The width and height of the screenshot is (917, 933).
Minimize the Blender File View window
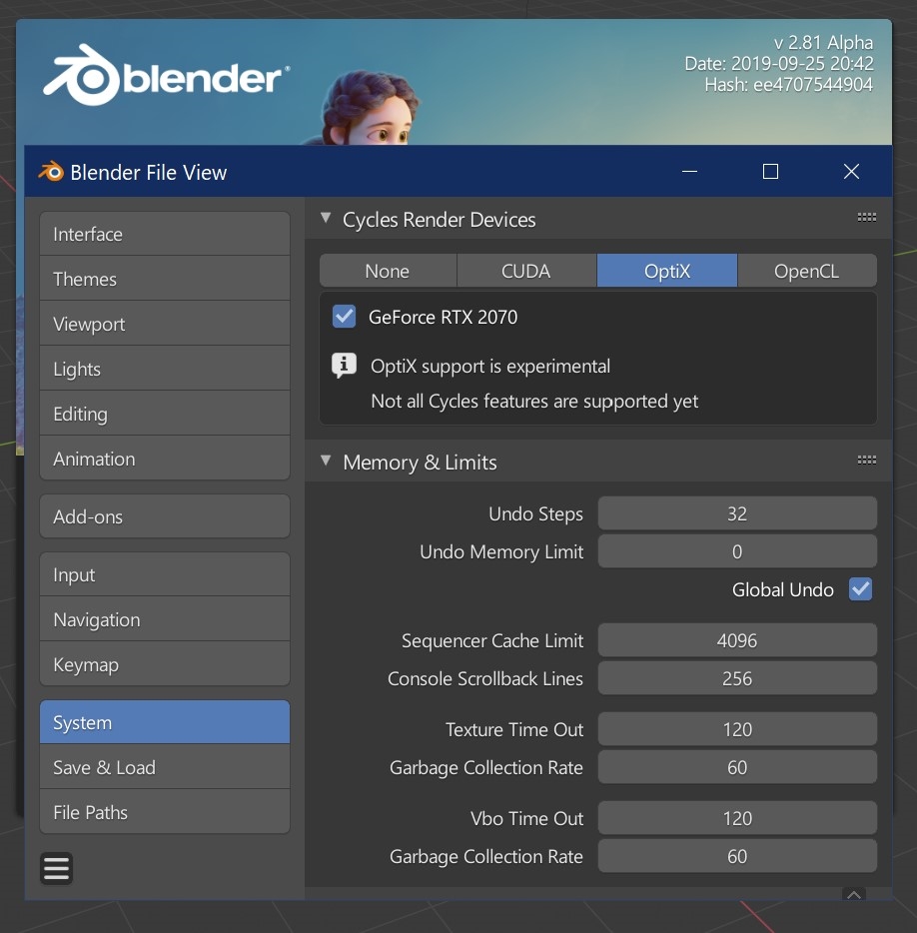pyautogui.click(x=689, y=172)
